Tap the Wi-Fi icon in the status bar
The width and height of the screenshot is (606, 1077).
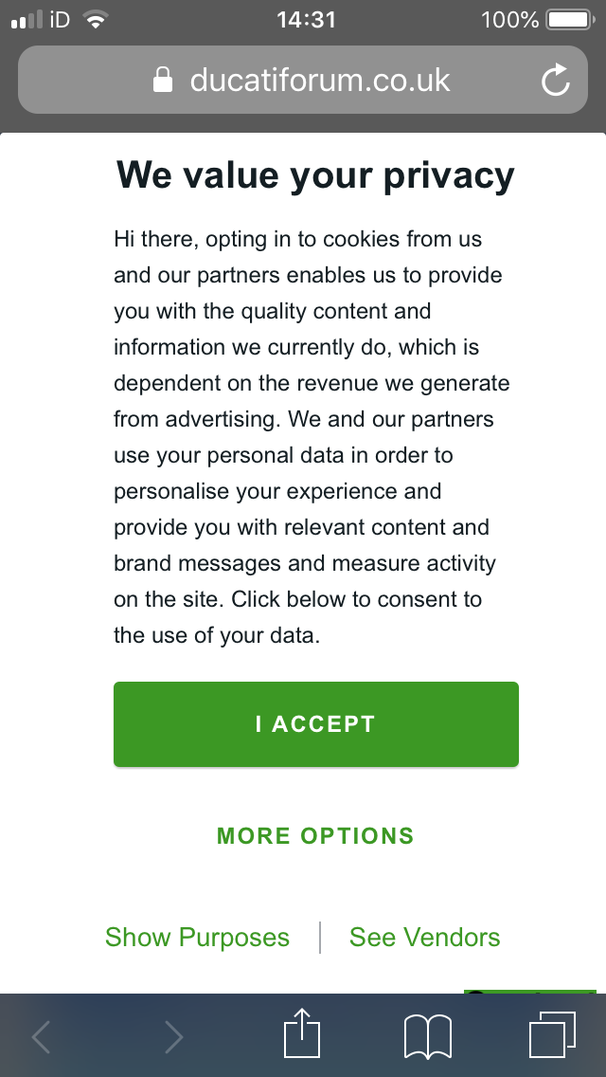click(x=95, y=20)
